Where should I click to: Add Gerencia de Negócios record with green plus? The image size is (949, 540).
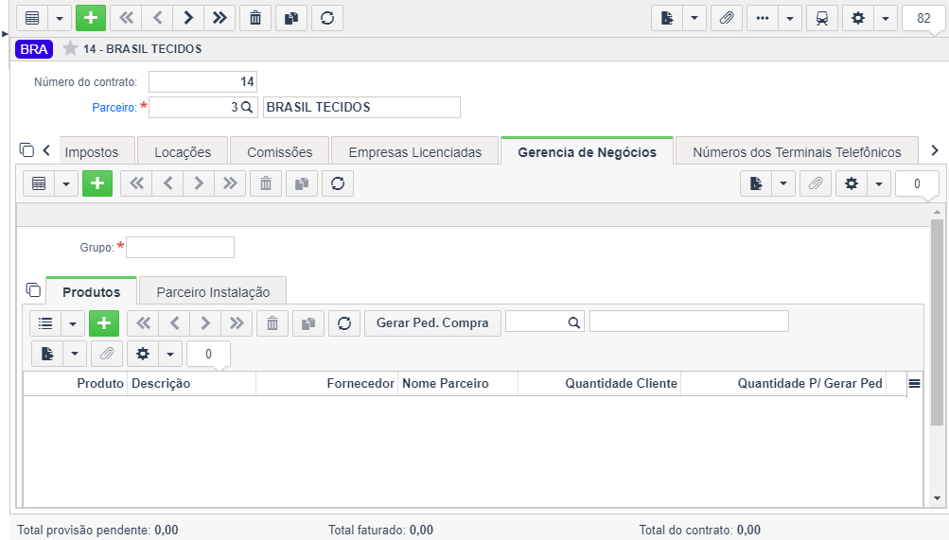point(97,183)
